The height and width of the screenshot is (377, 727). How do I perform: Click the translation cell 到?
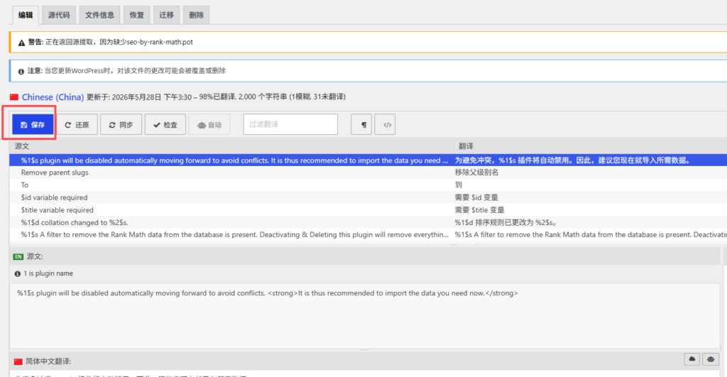click(459, 185)
